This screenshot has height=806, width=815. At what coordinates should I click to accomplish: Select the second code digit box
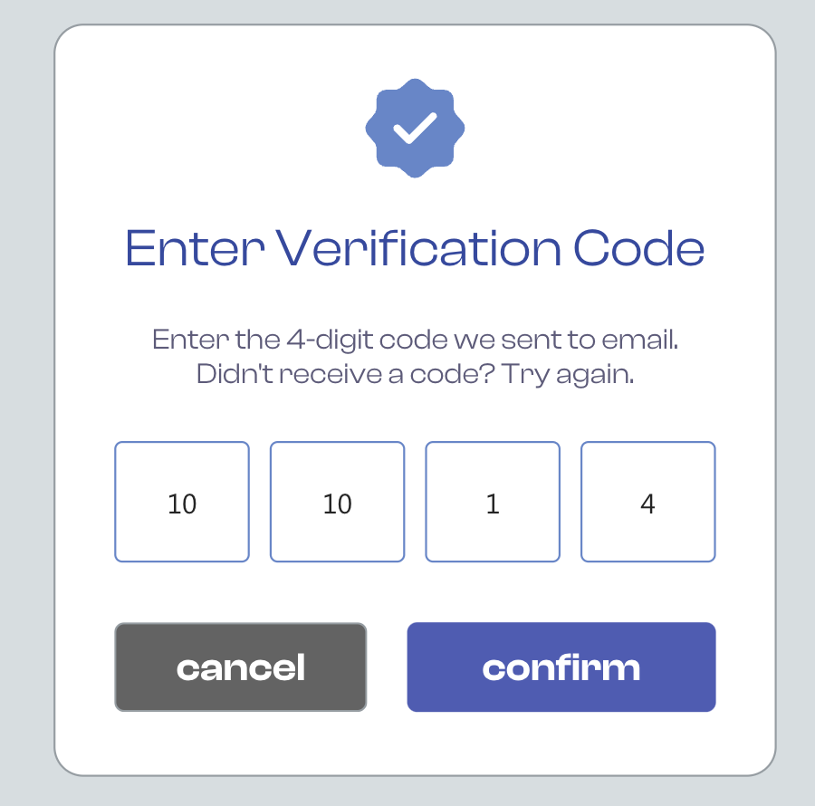(337, 502)
